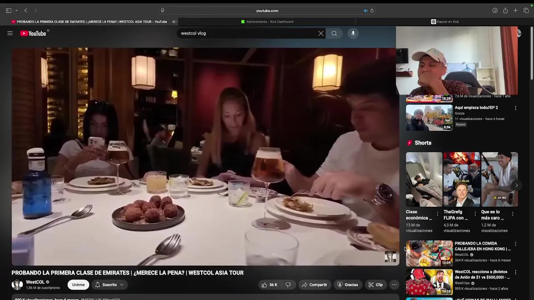Show the next Shorts with the arrow
The image size is (534, 300).
516,185
